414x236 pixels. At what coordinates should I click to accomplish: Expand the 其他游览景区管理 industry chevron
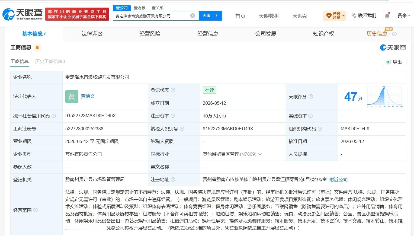260,154
